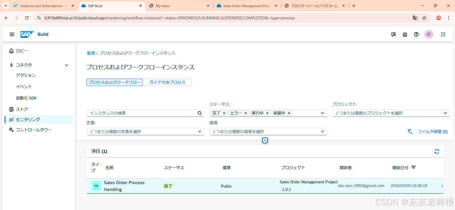
Task: Close the SAP Build browser tab
Action: tap(140, 6)
